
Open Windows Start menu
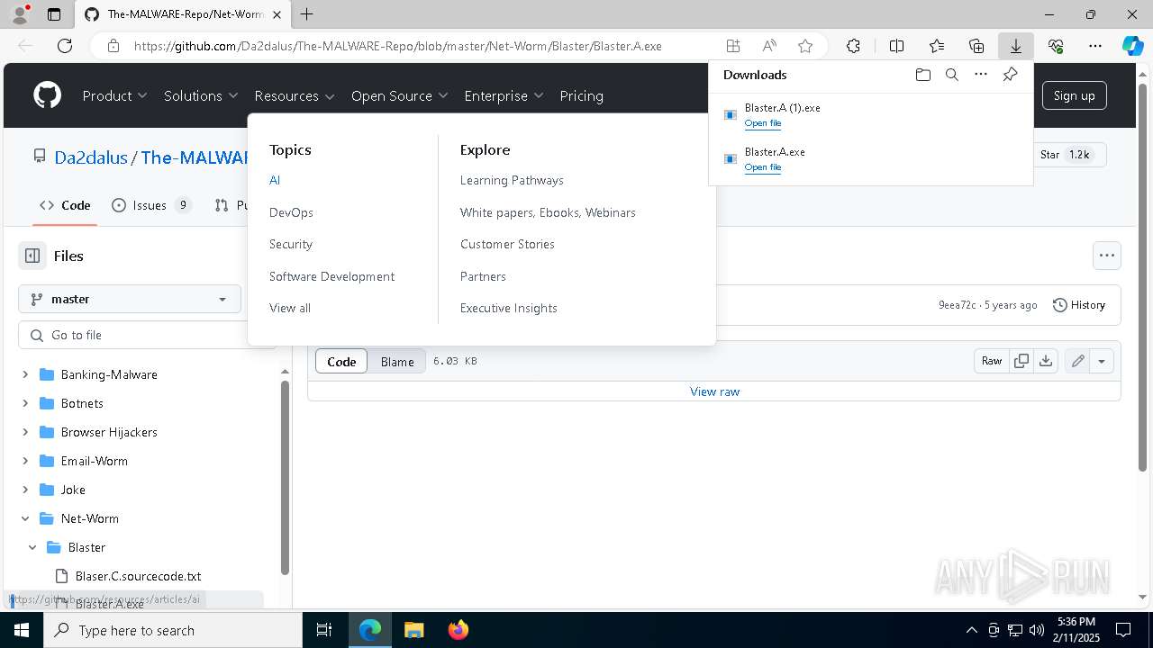(x=22, y=630)
